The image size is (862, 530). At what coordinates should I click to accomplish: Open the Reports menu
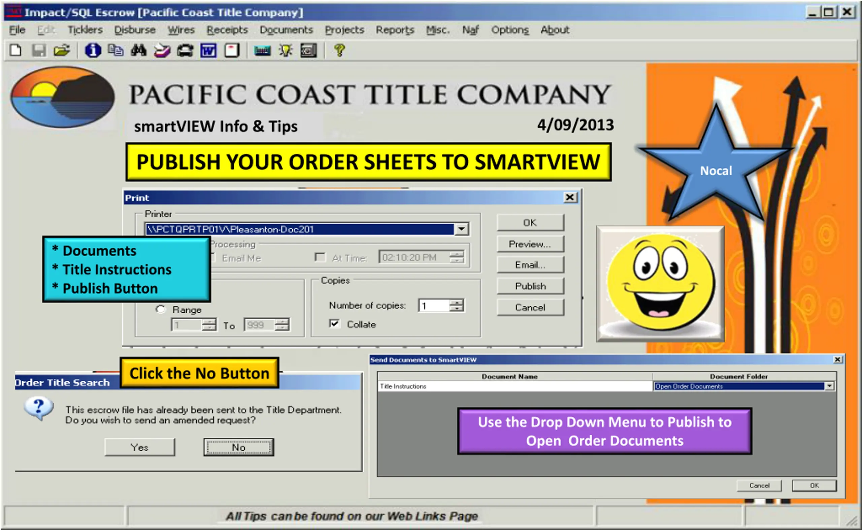click(x=395, y=30)
